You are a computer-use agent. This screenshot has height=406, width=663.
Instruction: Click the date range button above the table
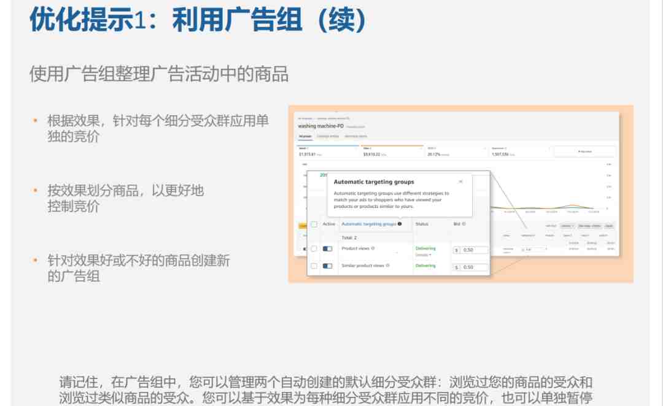[589, 226]
